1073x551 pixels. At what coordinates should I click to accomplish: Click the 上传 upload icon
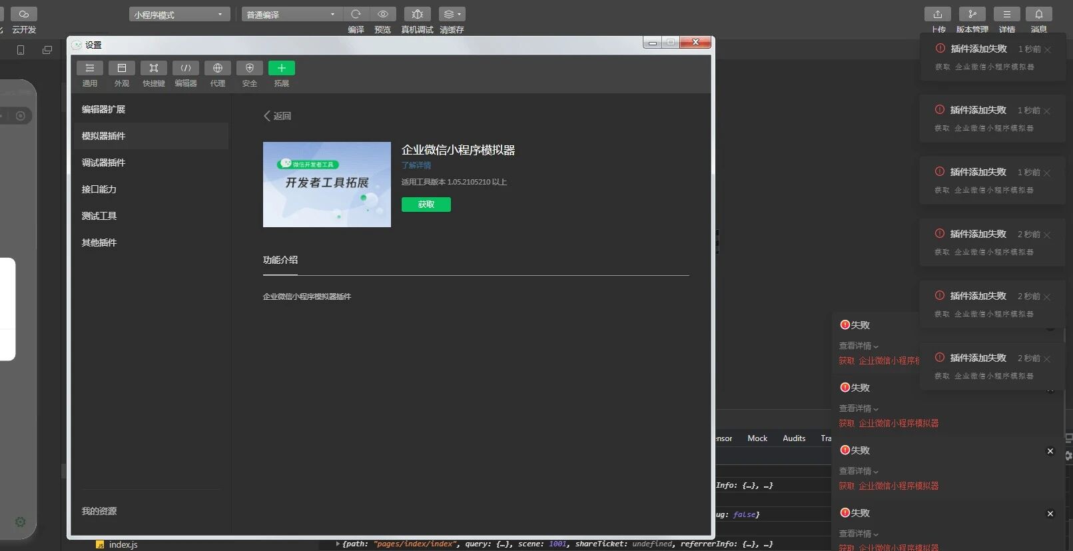click(x=938, y=14)
